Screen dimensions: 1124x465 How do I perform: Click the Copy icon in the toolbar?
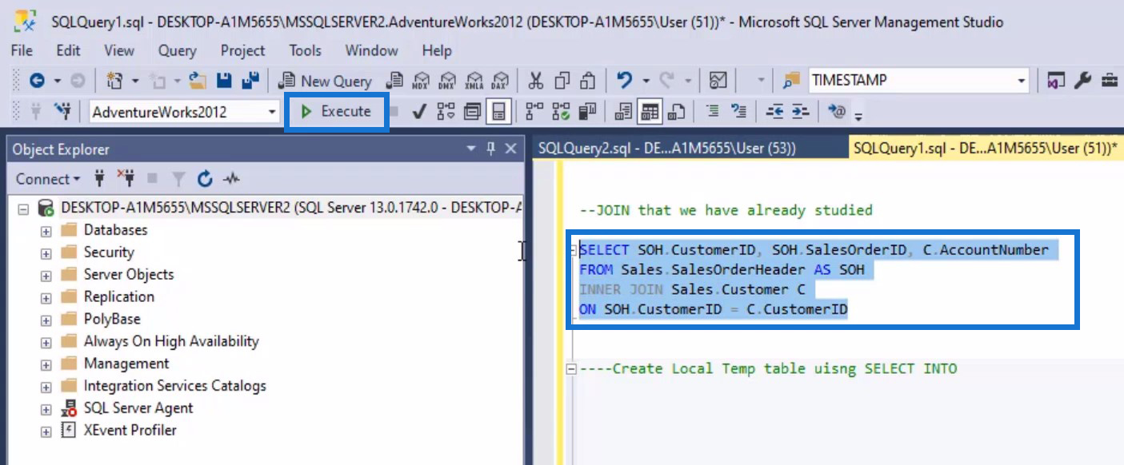tap(562, 81)
